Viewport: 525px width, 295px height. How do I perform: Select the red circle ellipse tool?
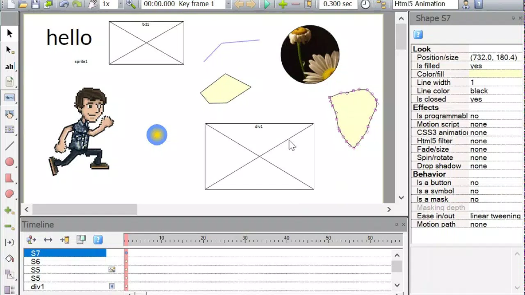pos(9,162)
